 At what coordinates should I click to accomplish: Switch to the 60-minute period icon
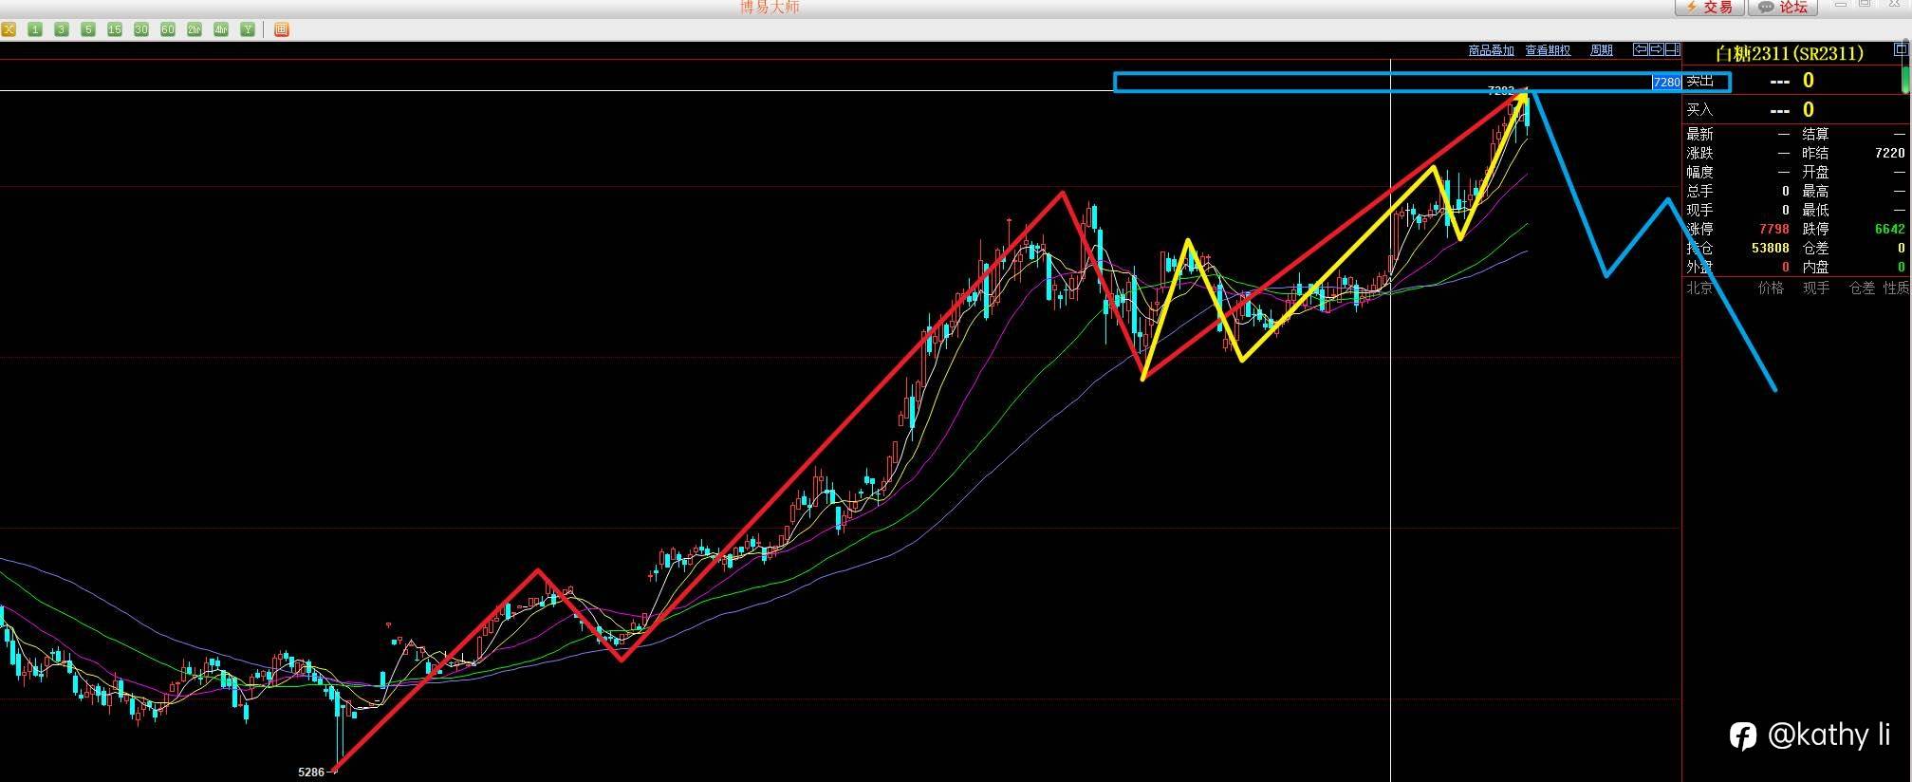tap(168, 29)
